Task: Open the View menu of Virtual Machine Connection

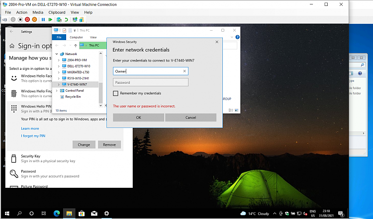Action: pyautogui.click(x=75, y=12)
